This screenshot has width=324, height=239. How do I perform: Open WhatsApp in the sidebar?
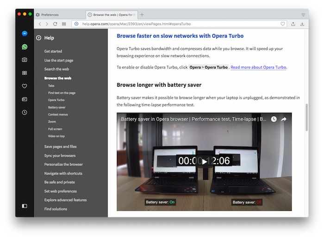25,47
